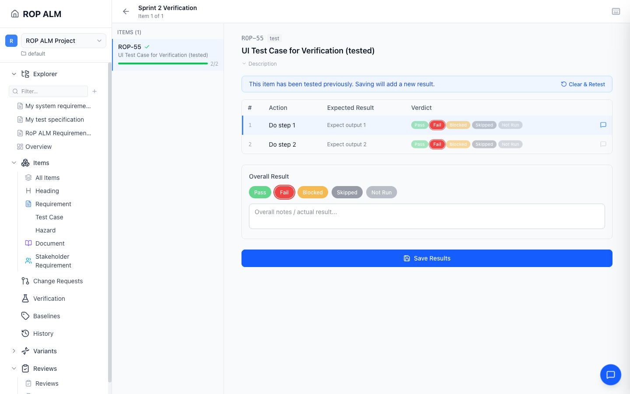
Task: Mark step 2 verdict as Skipped
Action: [484, 144]
